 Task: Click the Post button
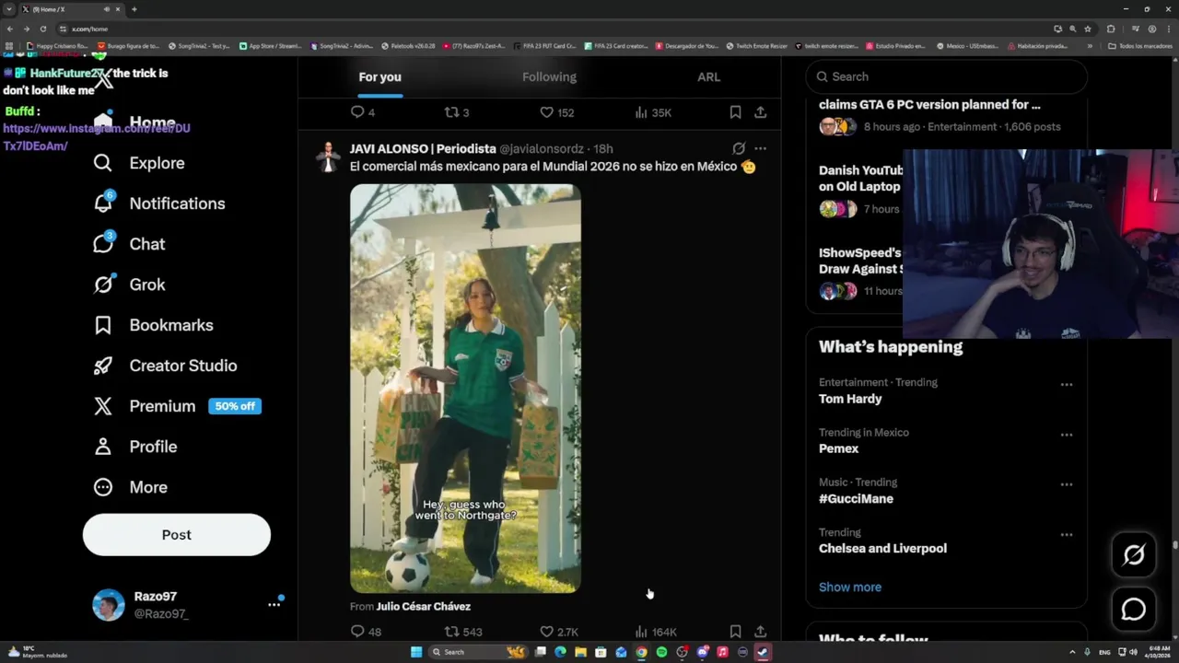(x=177, y=535)
